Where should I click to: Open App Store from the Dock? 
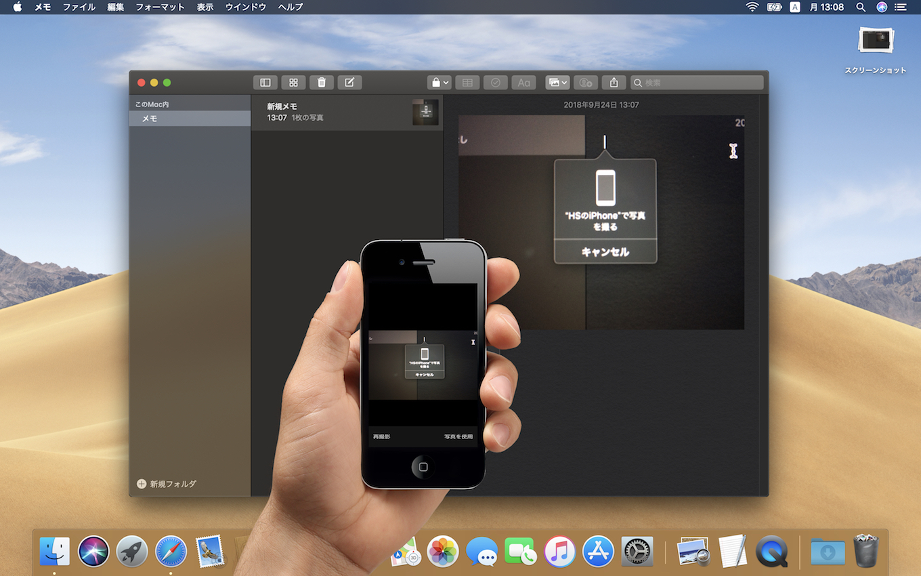[x=599, y=552]
